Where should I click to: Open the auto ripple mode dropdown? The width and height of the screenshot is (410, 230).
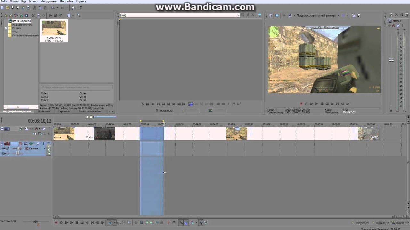pos(196,223)
